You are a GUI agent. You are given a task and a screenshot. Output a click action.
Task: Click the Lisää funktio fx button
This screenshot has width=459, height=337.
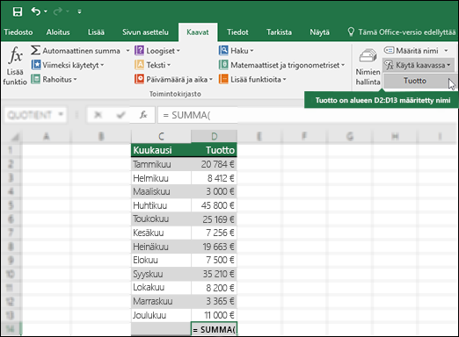pyautogui.click(x=15, y=66)
